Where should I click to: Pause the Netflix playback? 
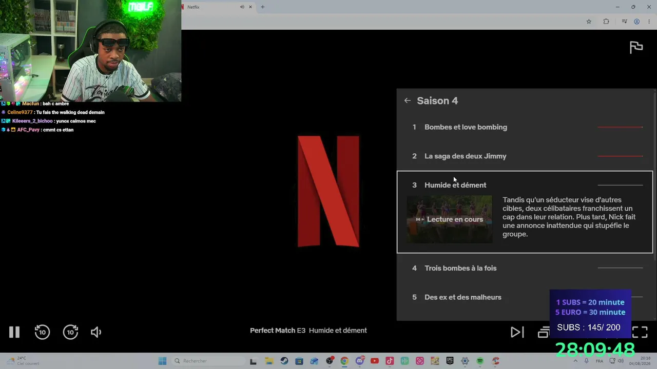14,332
